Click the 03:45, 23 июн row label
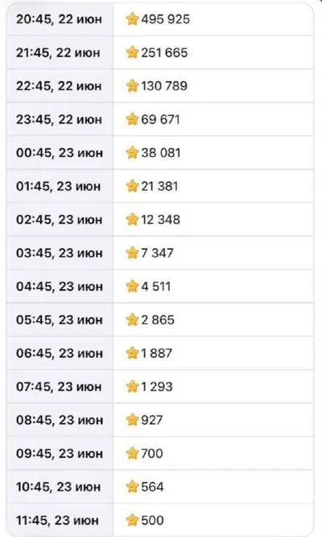 coord(60,253)
